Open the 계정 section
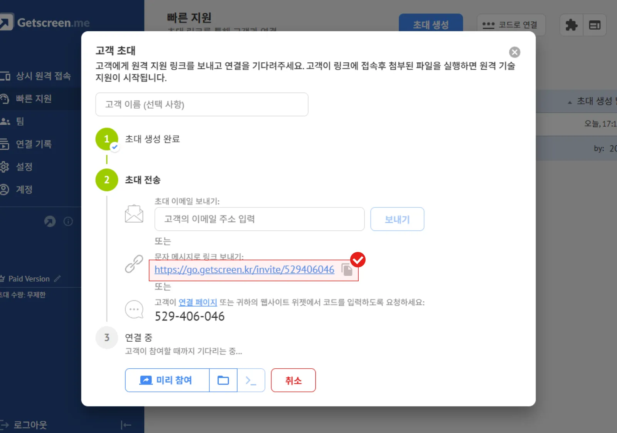 point(23,189)
